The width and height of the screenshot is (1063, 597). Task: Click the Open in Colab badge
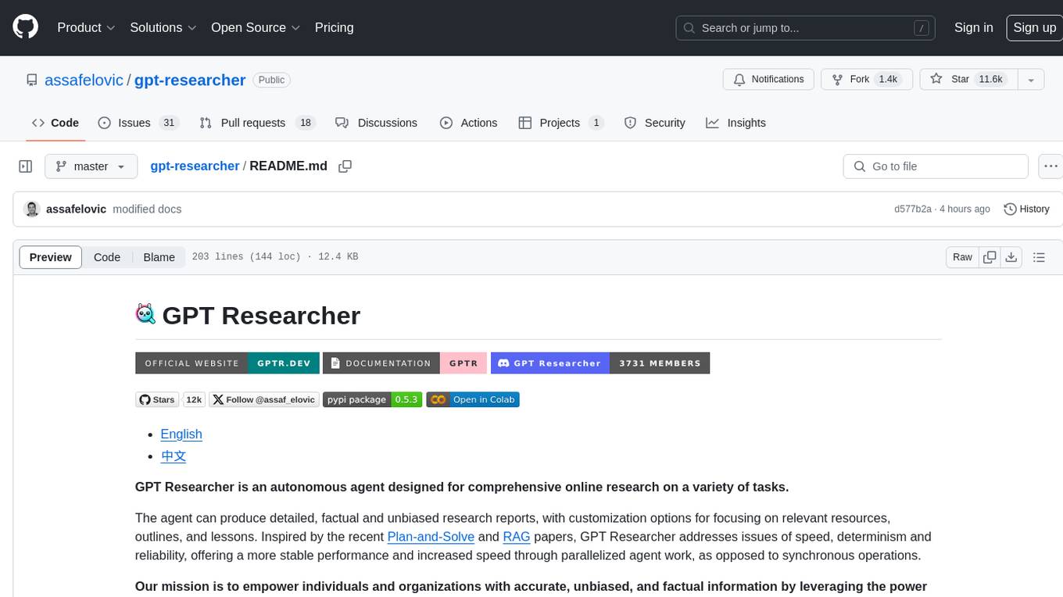click(473, 399)
